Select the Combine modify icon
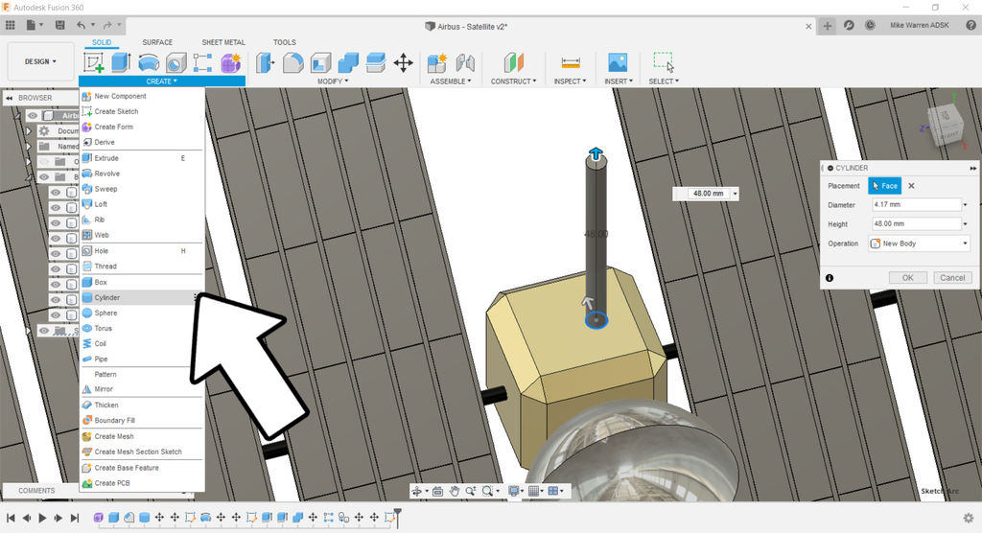The image size is (982, 533). pos(348,62)
